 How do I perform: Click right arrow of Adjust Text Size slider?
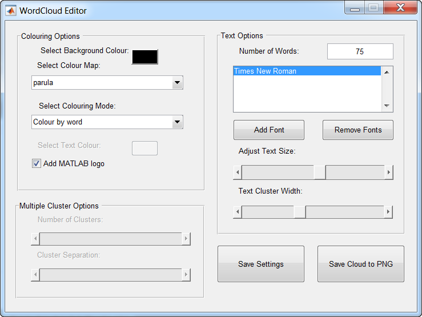coord(389,172)
